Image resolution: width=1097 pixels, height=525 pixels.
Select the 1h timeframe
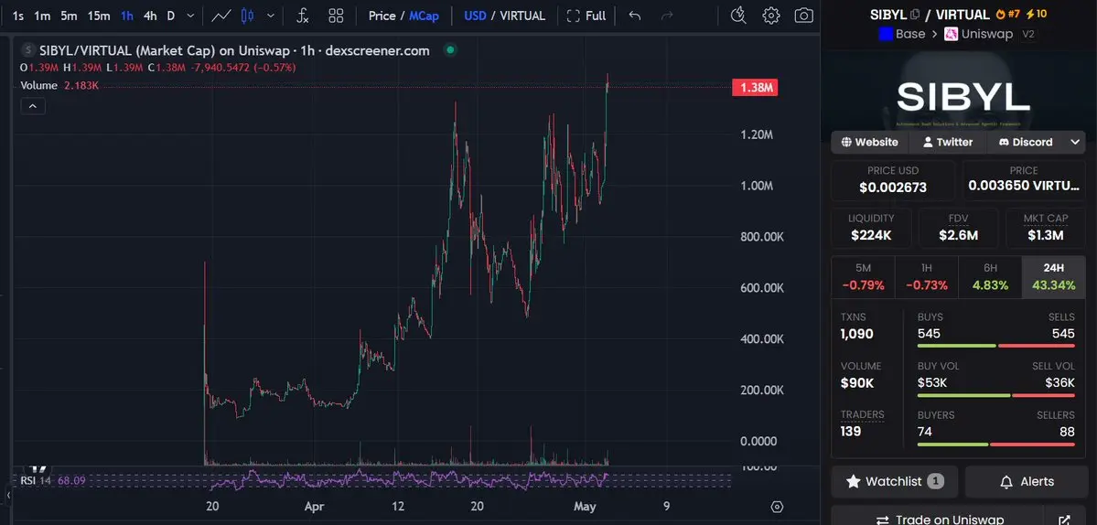[126, 16]
